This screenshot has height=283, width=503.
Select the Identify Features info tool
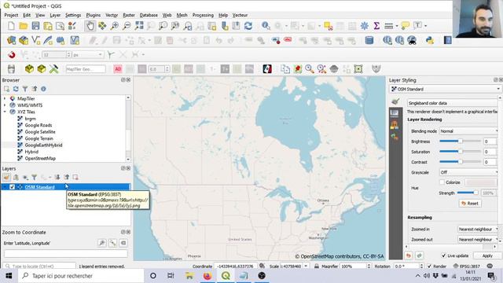click(x=266, y=26)
